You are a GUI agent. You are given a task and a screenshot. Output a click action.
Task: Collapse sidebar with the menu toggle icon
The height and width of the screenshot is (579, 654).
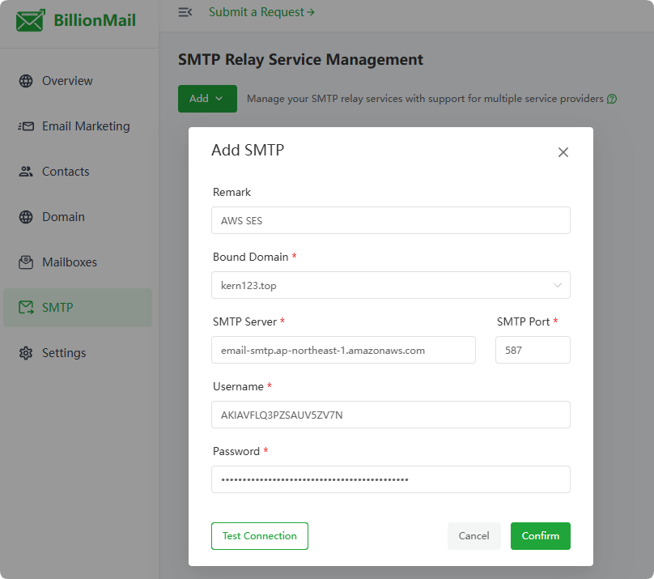tap(185, 12)
